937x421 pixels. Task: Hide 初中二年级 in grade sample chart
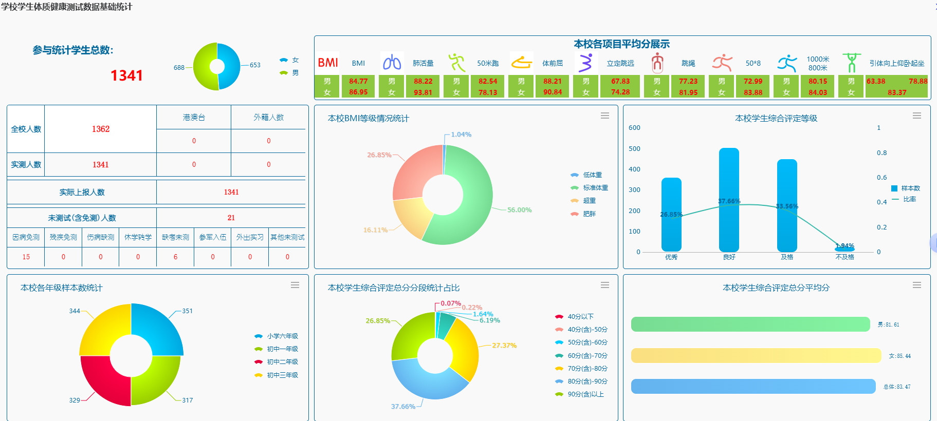[x=277, y=362]
